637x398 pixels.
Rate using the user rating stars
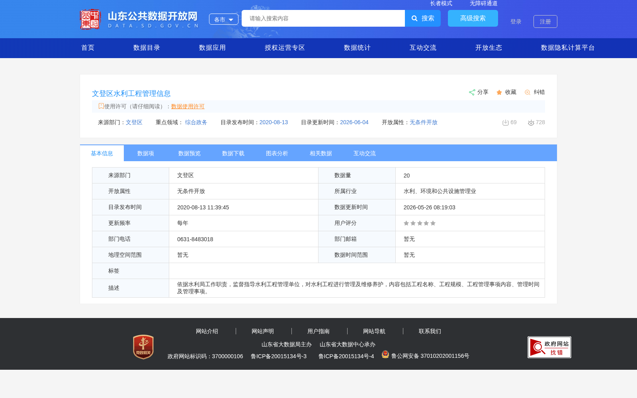coord(420,223)
